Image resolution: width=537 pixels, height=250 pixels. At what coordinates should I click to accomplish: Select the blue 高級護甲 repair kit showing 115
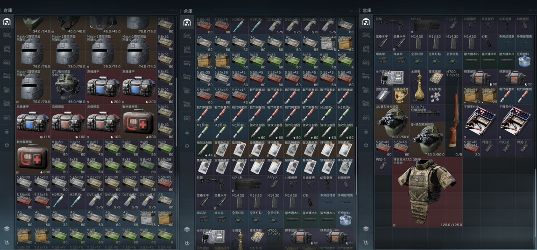pos(33,122)
